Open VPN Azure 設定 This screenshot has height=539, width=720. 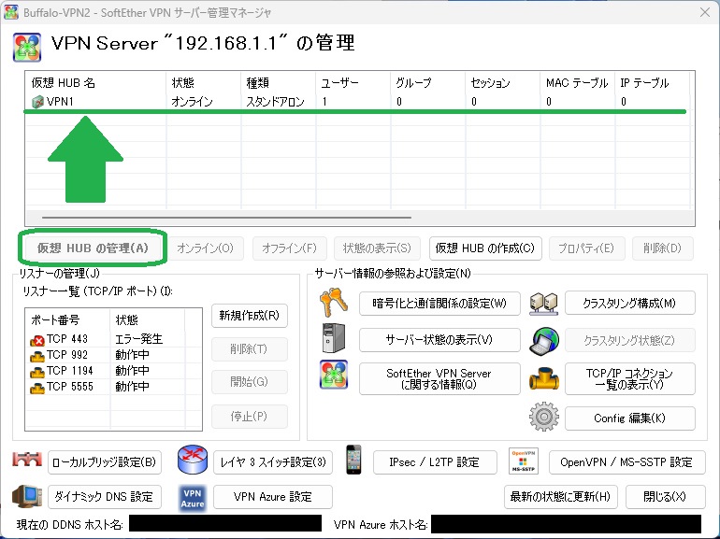pos(273,497)
